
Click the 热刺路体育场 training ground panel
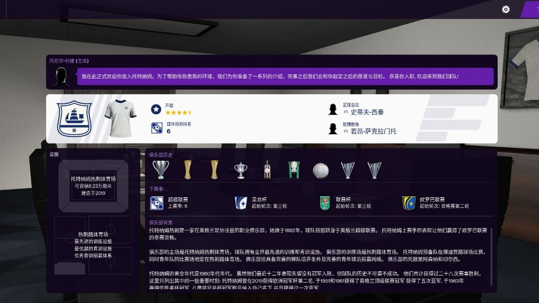[93, 245]
